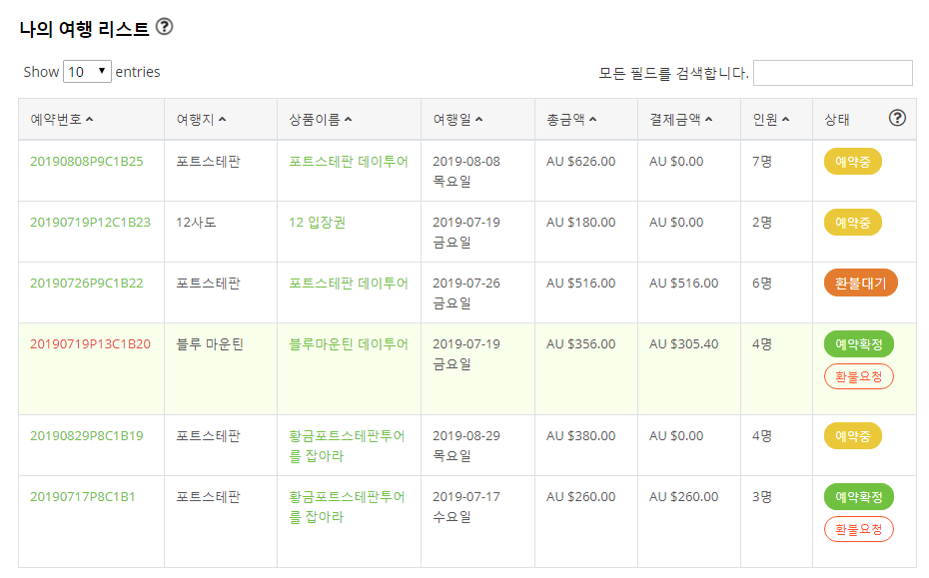Sort by 여행일 column arrow
This screenshot has height=578, width=929.
[x=479, y=119]
